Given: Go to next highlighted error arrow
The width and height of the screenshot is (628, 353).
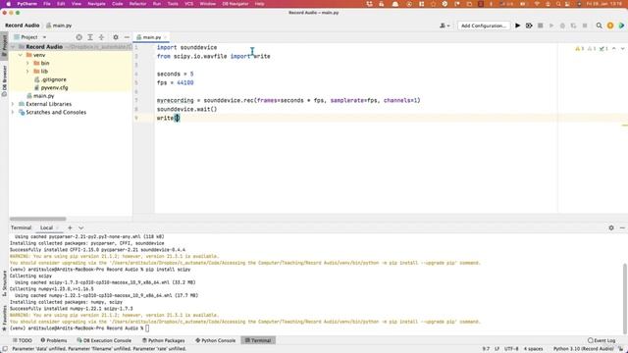Looking at the screenshot, I should click(x=622, y=48).
